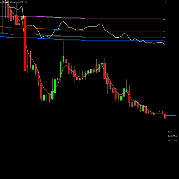This screenshot has height=179, width=179.
Task: Click the value label above the 'V:' readout
Action: click(170, 132)
